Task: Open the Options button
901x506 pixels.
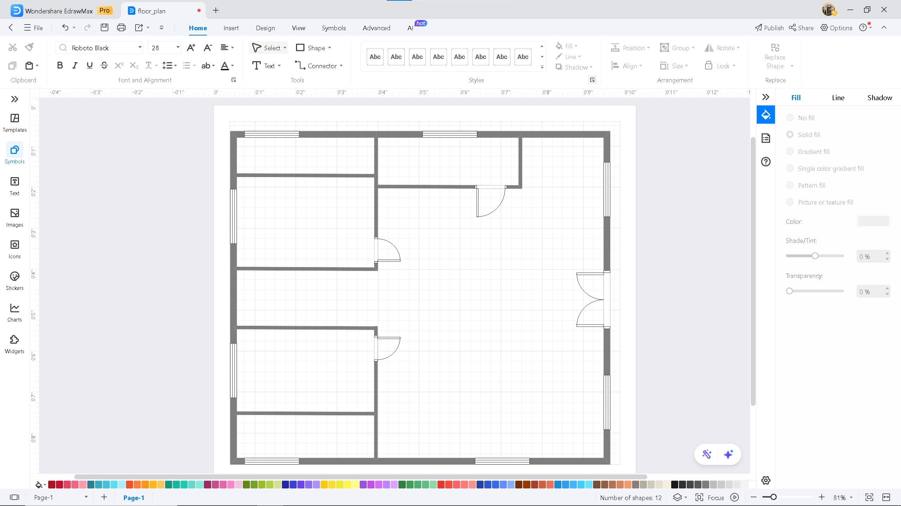Action: (x=836, y=28)
